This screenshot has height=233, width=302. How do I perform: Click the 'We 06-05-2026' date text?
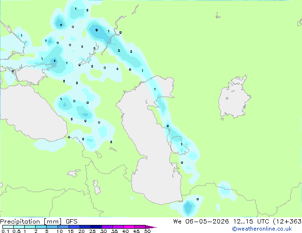(x=201, y=222)
